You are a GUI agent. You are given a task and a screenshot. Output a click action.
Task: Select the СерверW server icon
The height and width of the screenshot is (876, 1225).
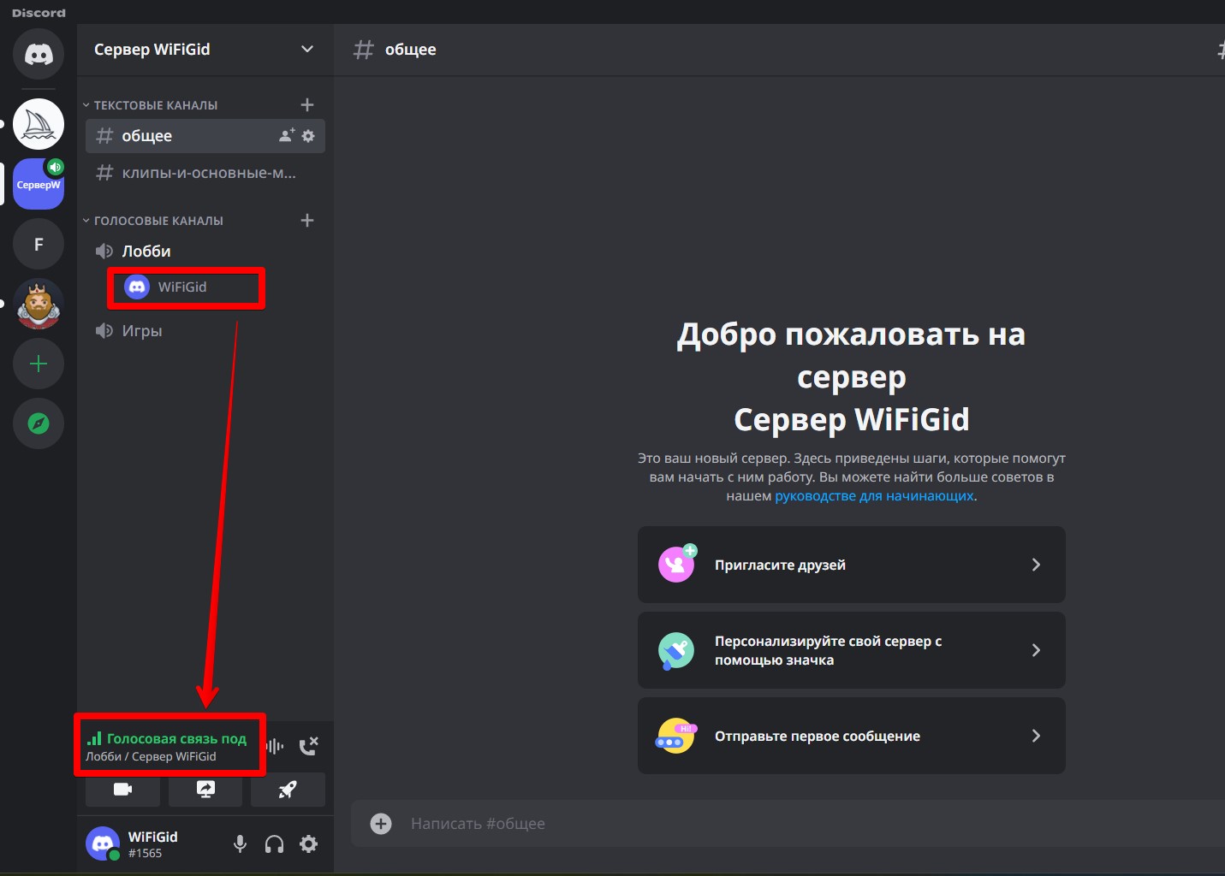click(x=39, y=184)
